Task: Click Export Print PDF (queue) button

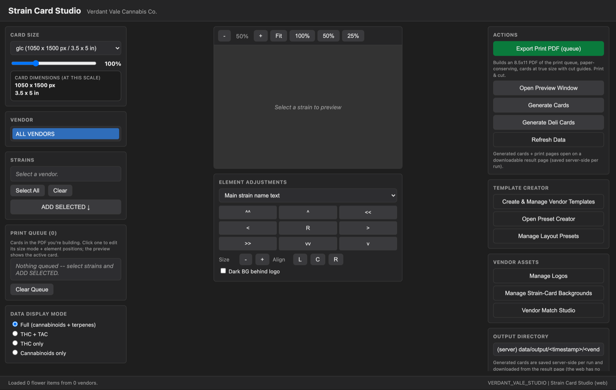Action: tap(549, 49)
